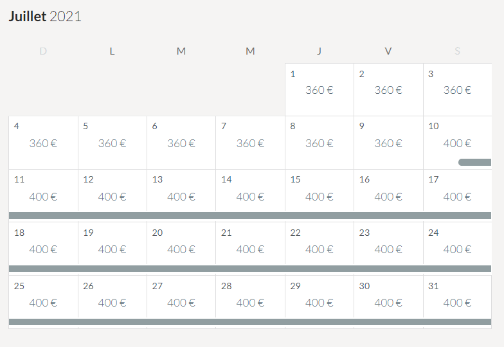The width and height of the screenshot is (504, 347).
Task: Click the booking bar under the July 18–24 week
Action: point(250,269)
